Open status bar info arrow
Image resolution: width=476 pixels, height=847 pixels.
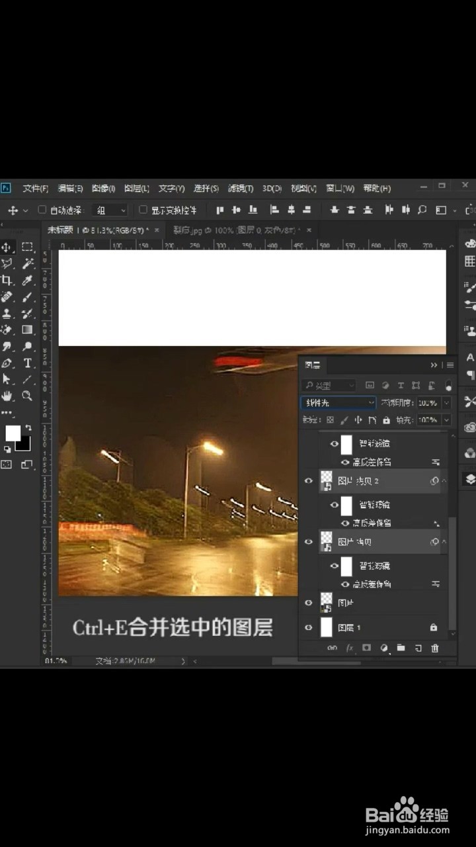[x=183, y=660]
